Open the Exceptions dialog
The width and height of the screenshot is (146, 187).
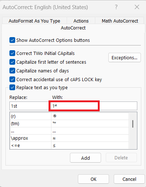click(x=125, y=57)
